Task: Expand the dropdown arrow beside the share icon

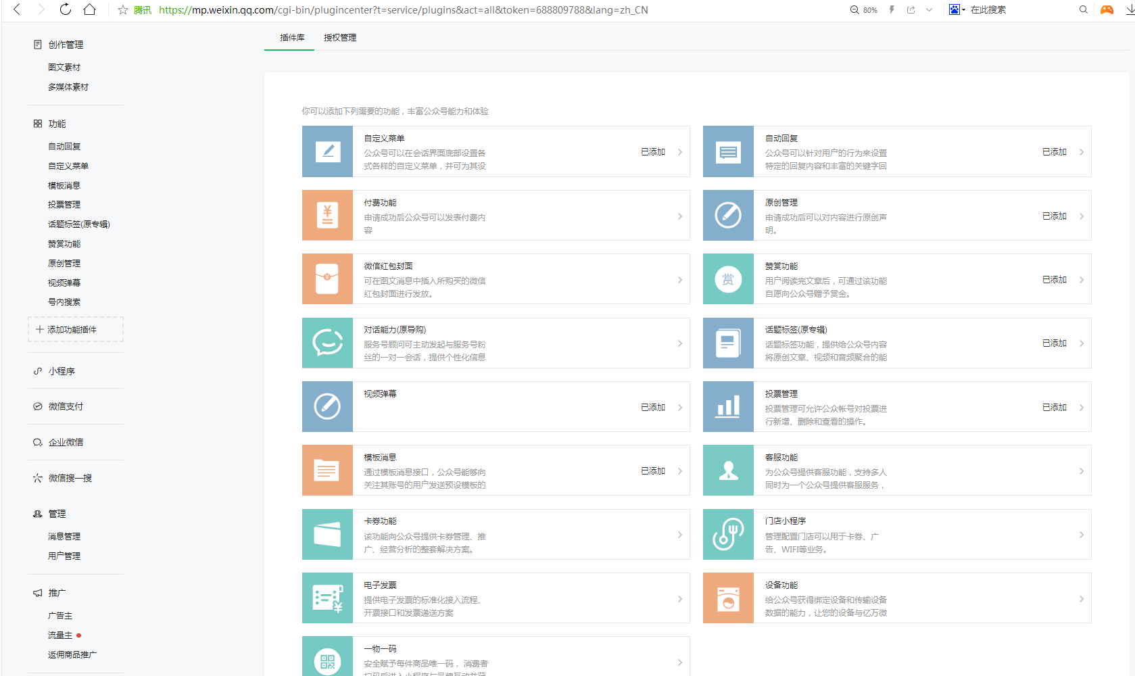Action: (x=929, y=10)
